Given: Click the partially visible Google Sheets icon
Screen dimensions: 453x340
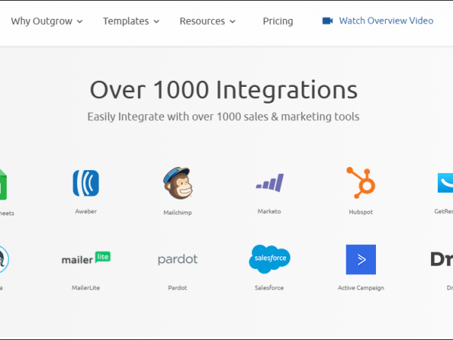Looking at the screenshot, I should [5, 184].
